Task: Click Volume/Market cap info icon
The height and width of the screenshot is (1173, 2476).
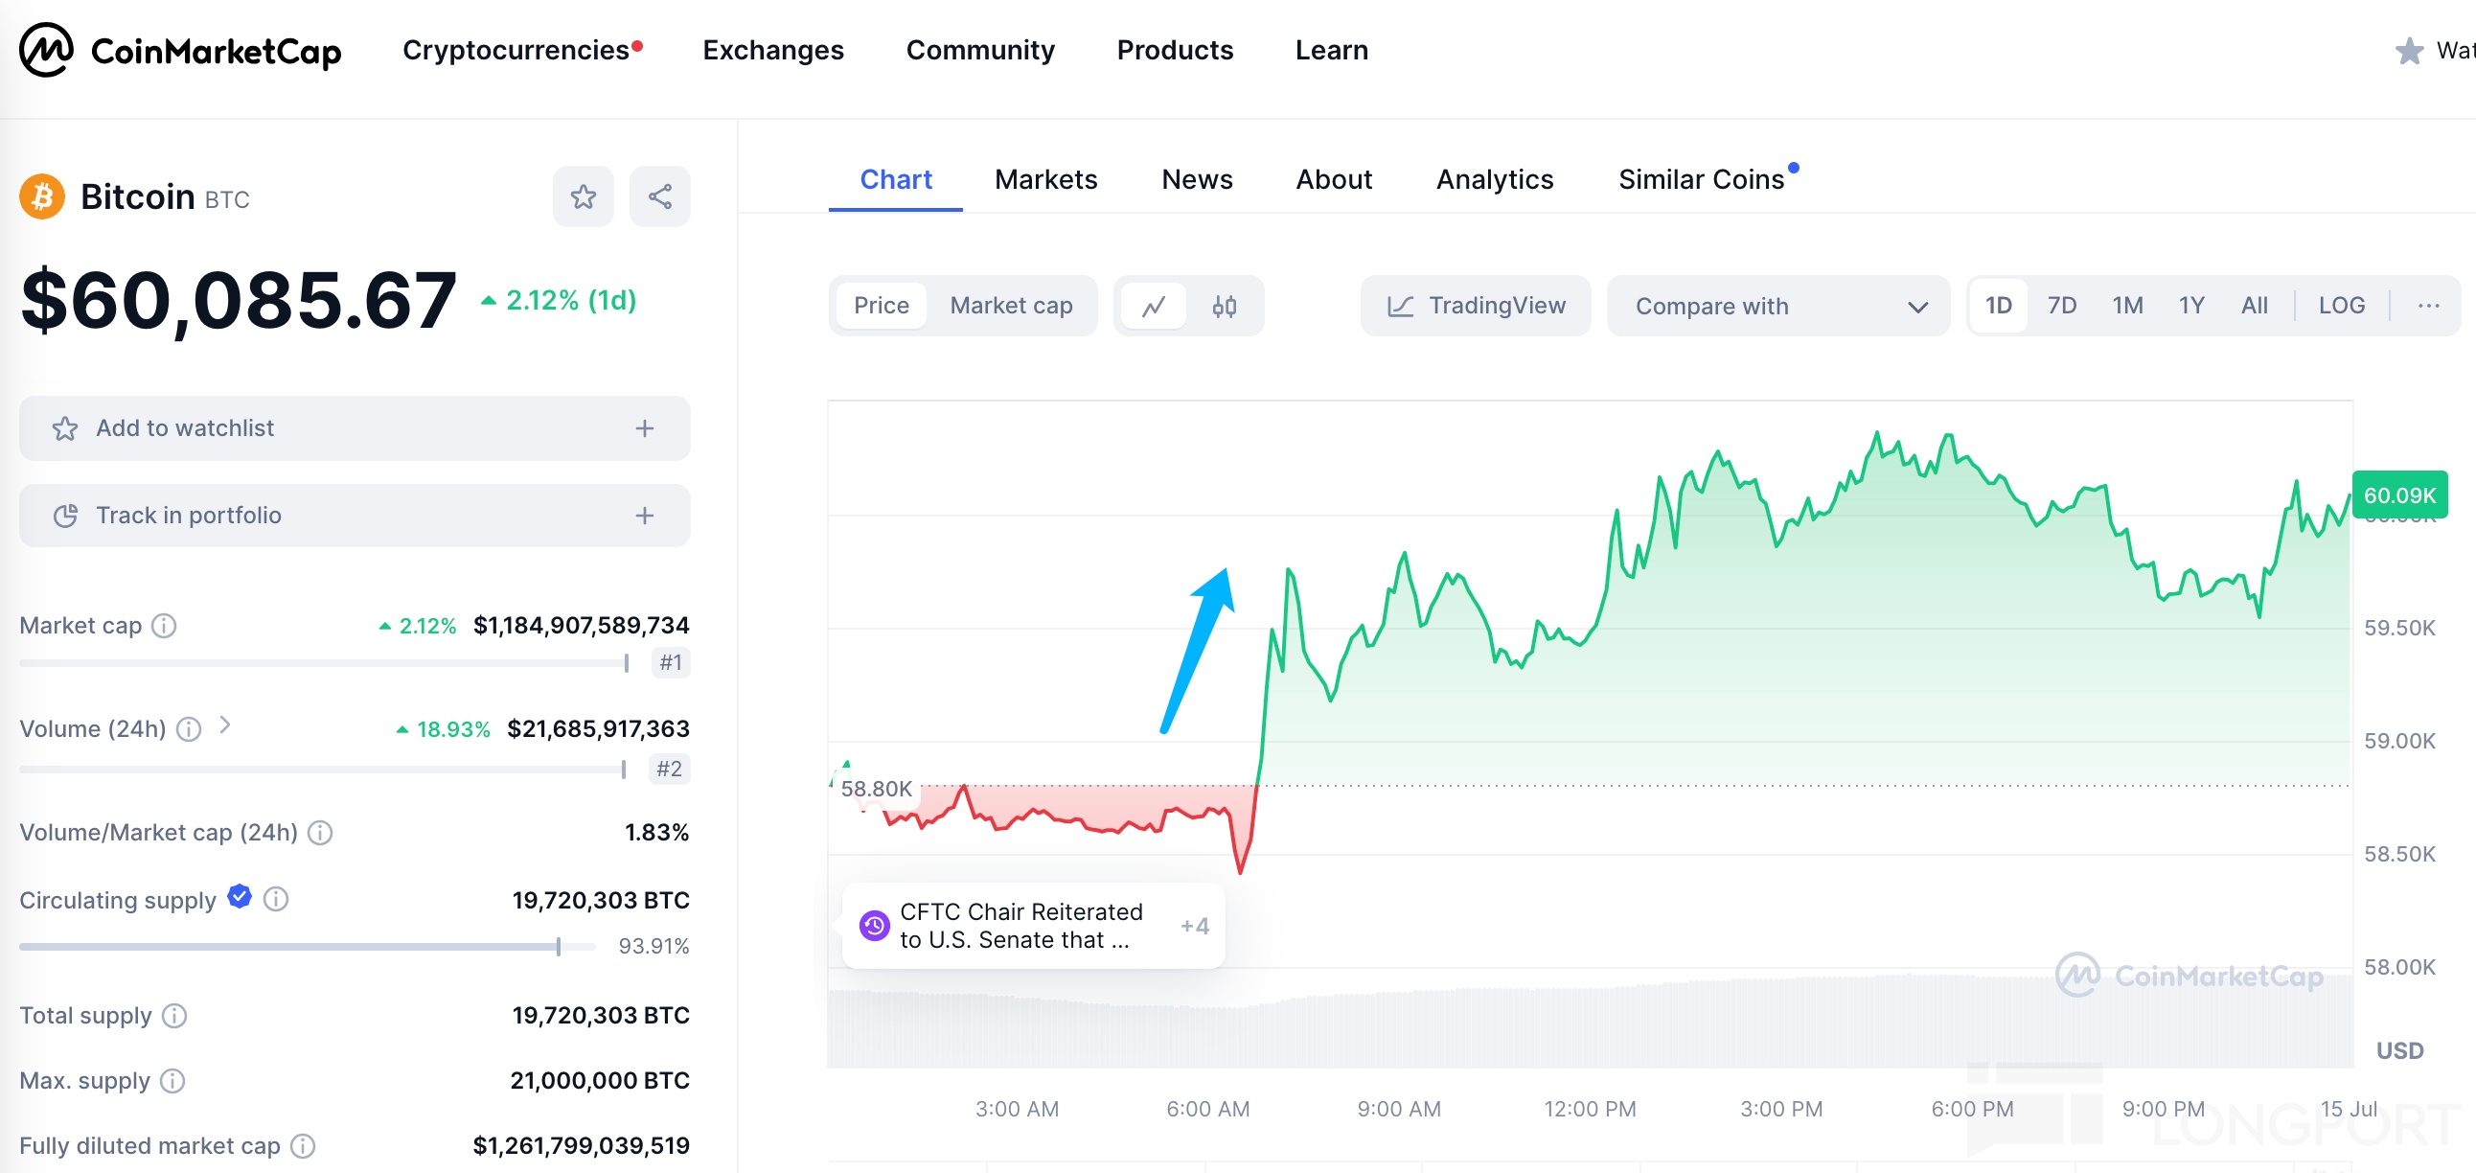Action: [x=320, y=833]
